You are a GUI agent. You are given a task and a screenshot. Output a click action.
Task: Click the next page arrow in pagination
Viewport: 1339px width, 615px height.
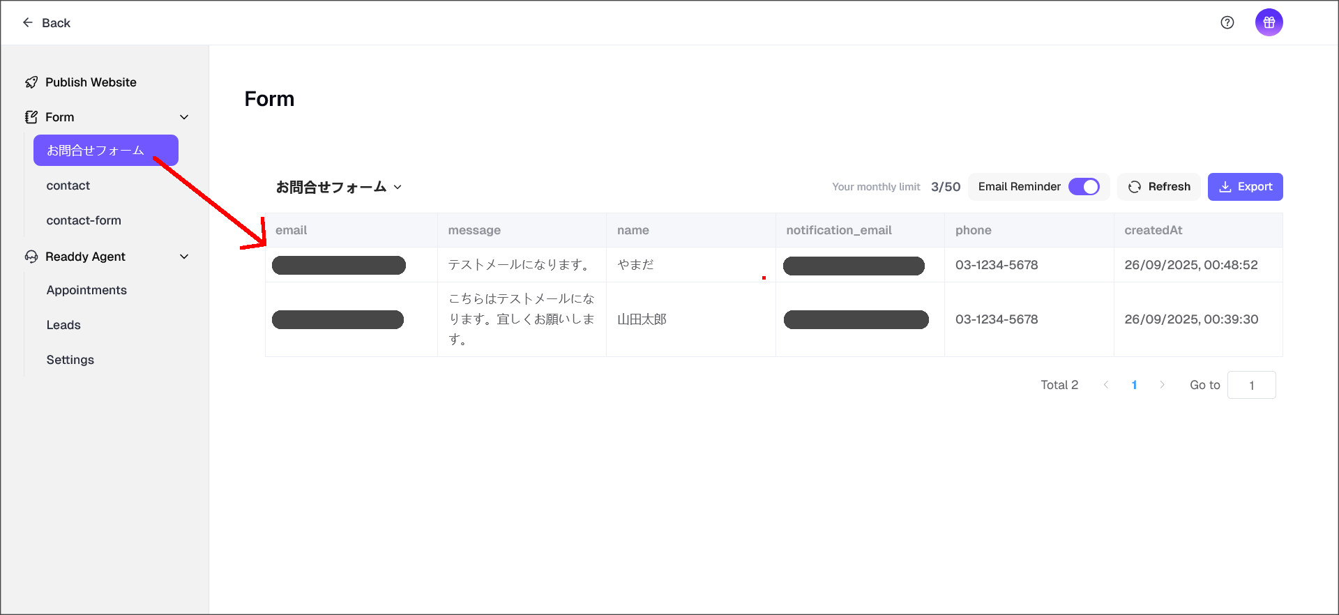pos(1162,385)
